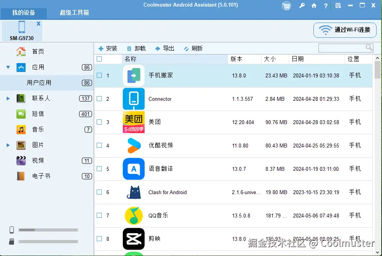Check the box for 语音翻译
Viewport: 382px width, 256px height.
coord(99,169)
